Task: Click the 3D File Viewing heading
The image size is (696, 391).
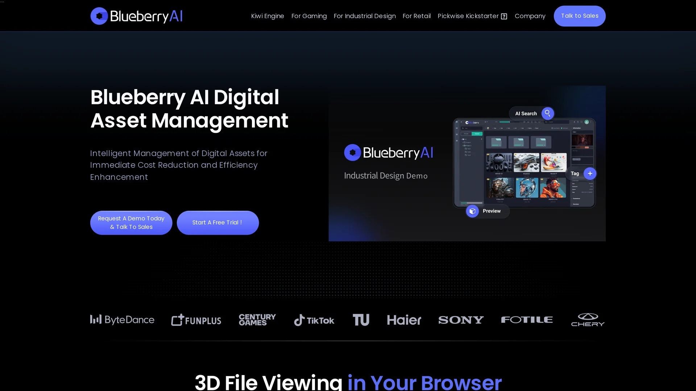Action: tap(348, 382)
